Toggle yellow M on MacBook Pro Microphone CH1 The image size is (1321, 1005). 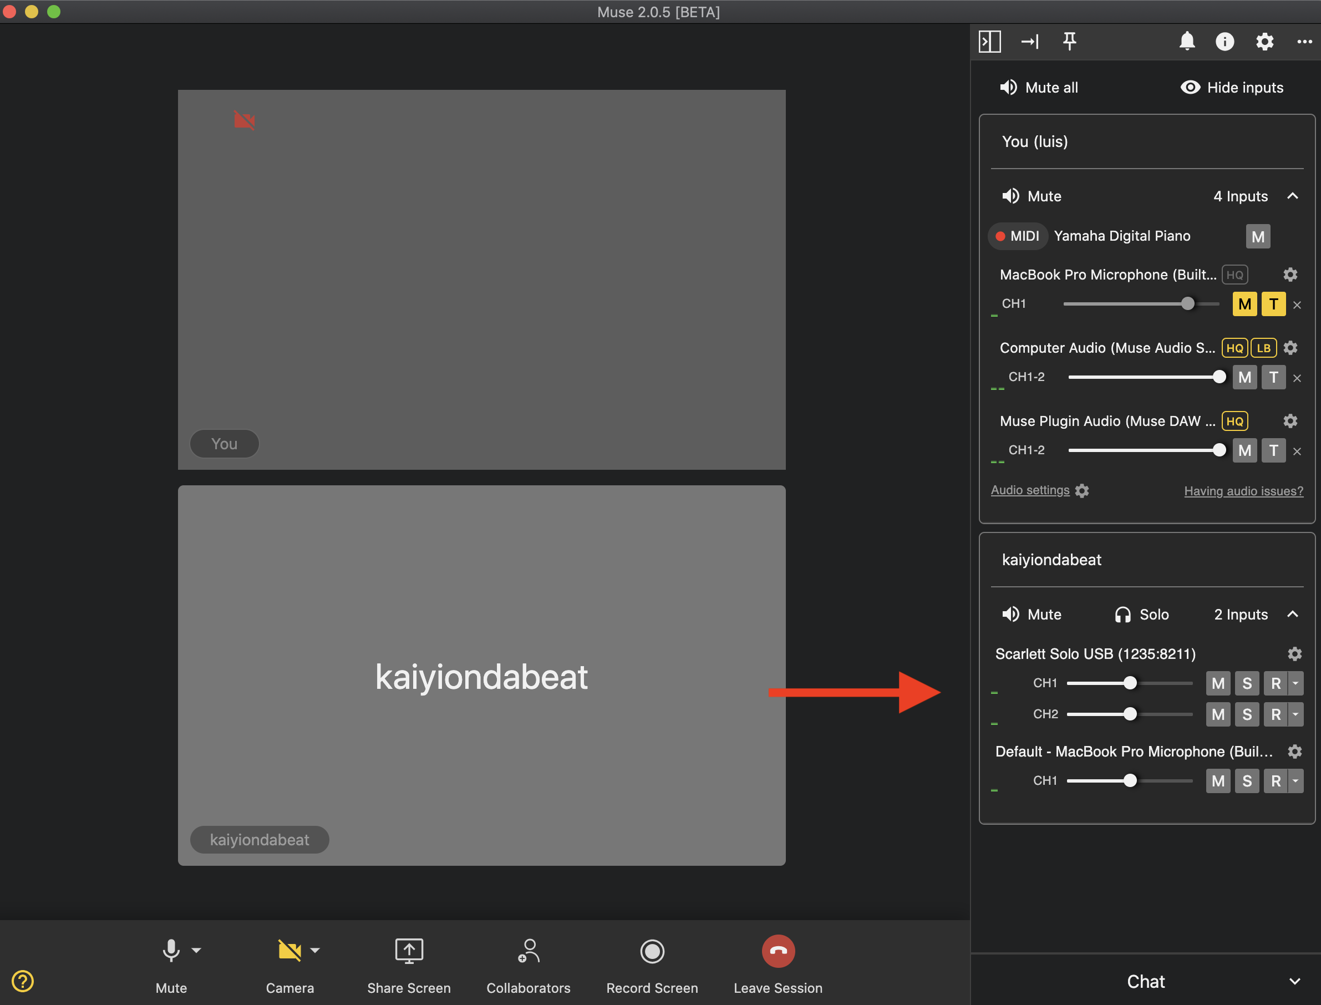pyautogui.click(x=1244, y=304)
